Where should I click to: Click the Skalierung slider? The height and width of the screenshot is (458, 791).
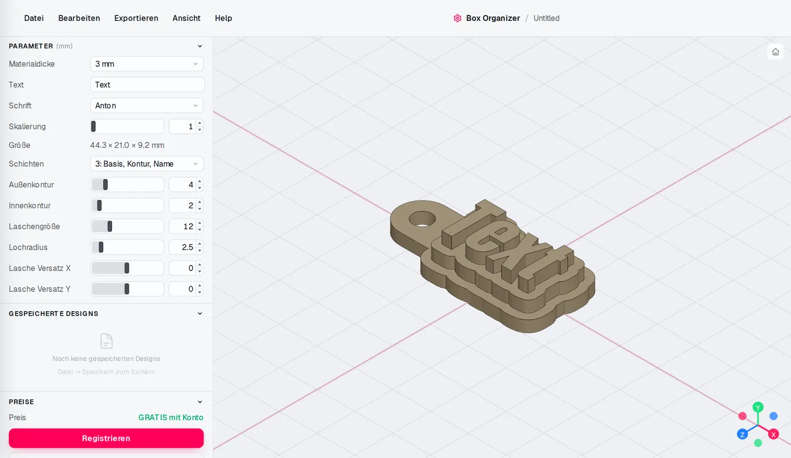point(127,127)
